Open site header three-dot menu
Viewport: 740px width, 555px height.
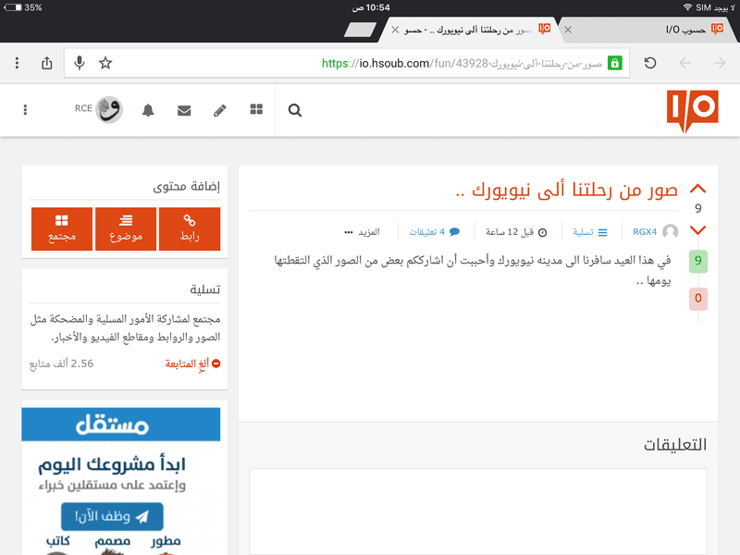pyautogui.click(x=26, y=110)
